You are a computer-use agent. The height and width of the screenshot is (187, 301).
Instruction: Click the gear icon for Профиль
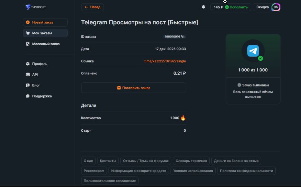click(28, 64)
